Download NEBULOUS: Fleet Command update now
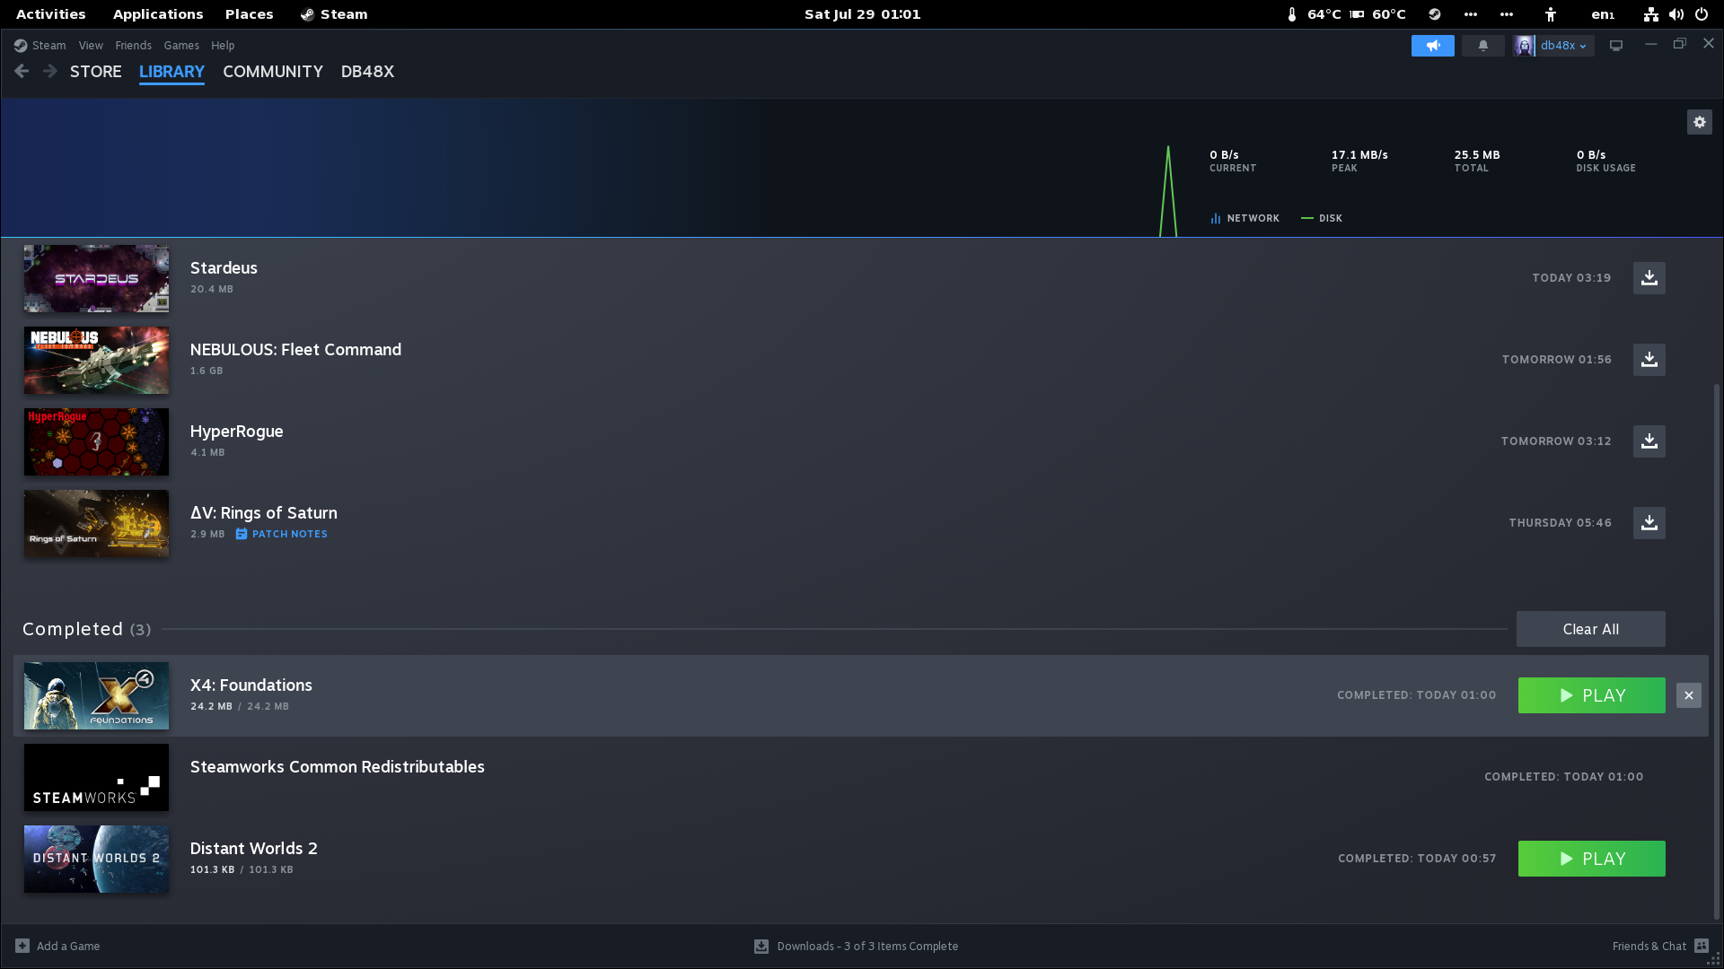This screenshot has width=1724, height=969. point(1649,360)
